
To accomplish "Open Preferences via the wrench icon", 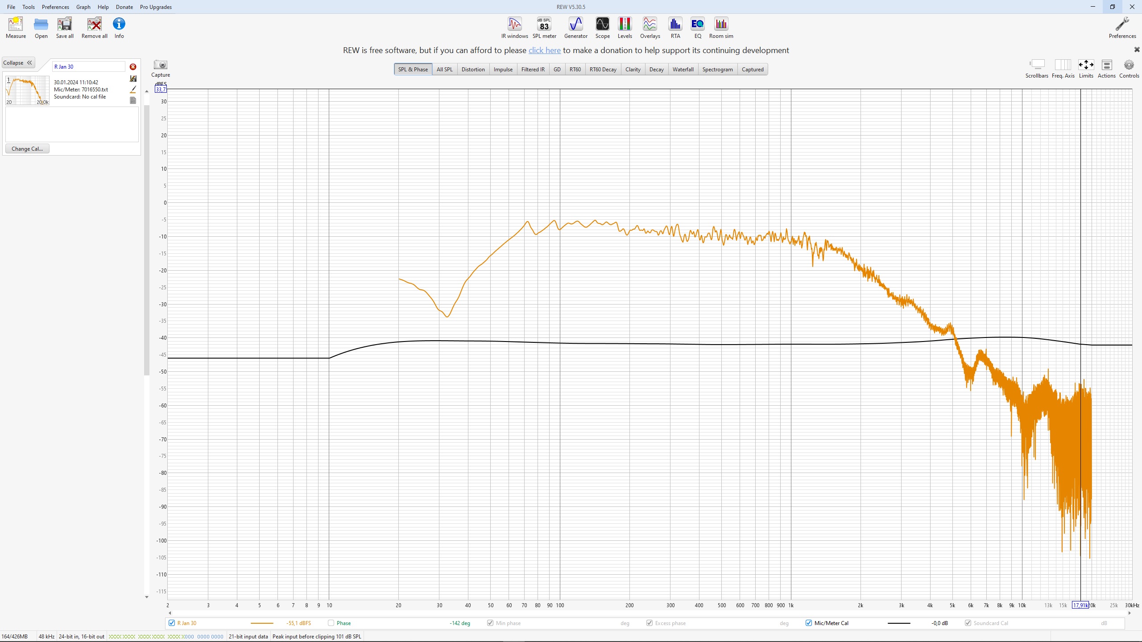I will 1122,28.
